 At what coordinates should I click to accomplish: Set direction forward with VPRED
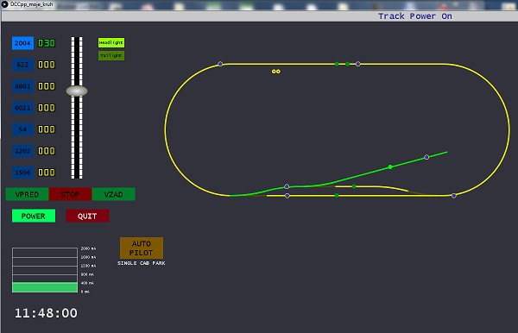[x=27, y=194]
